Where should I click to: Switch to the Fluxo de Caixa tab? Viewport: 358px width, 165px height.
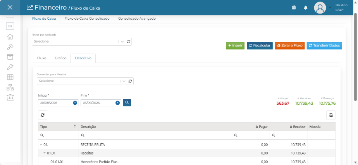(x=44, y=19)
